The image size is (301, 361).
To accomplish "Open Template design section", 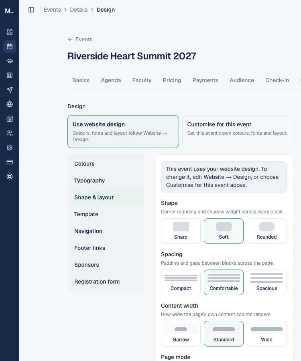I will point(106,214).
